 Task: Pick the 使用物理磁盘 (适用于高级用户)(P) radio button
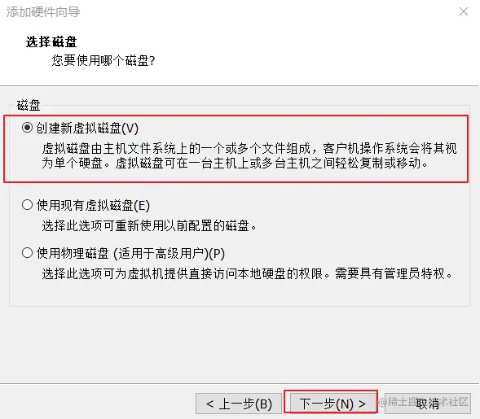pyautogui.click(x=27, y=253)
